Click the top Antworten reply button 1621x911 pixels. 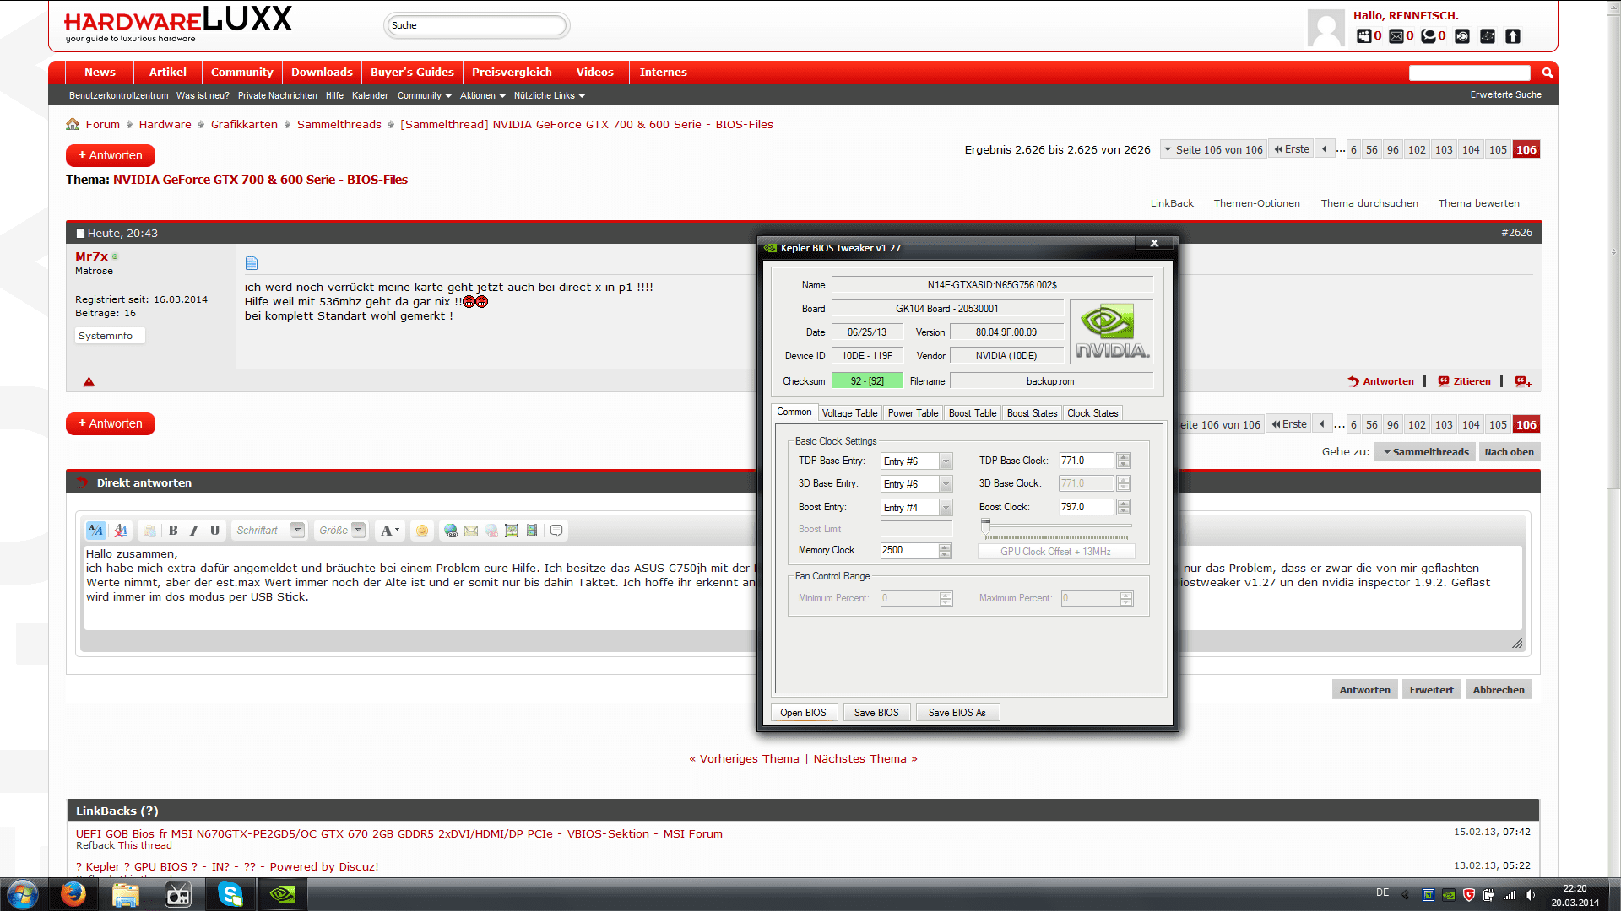(x=111, y=155)
